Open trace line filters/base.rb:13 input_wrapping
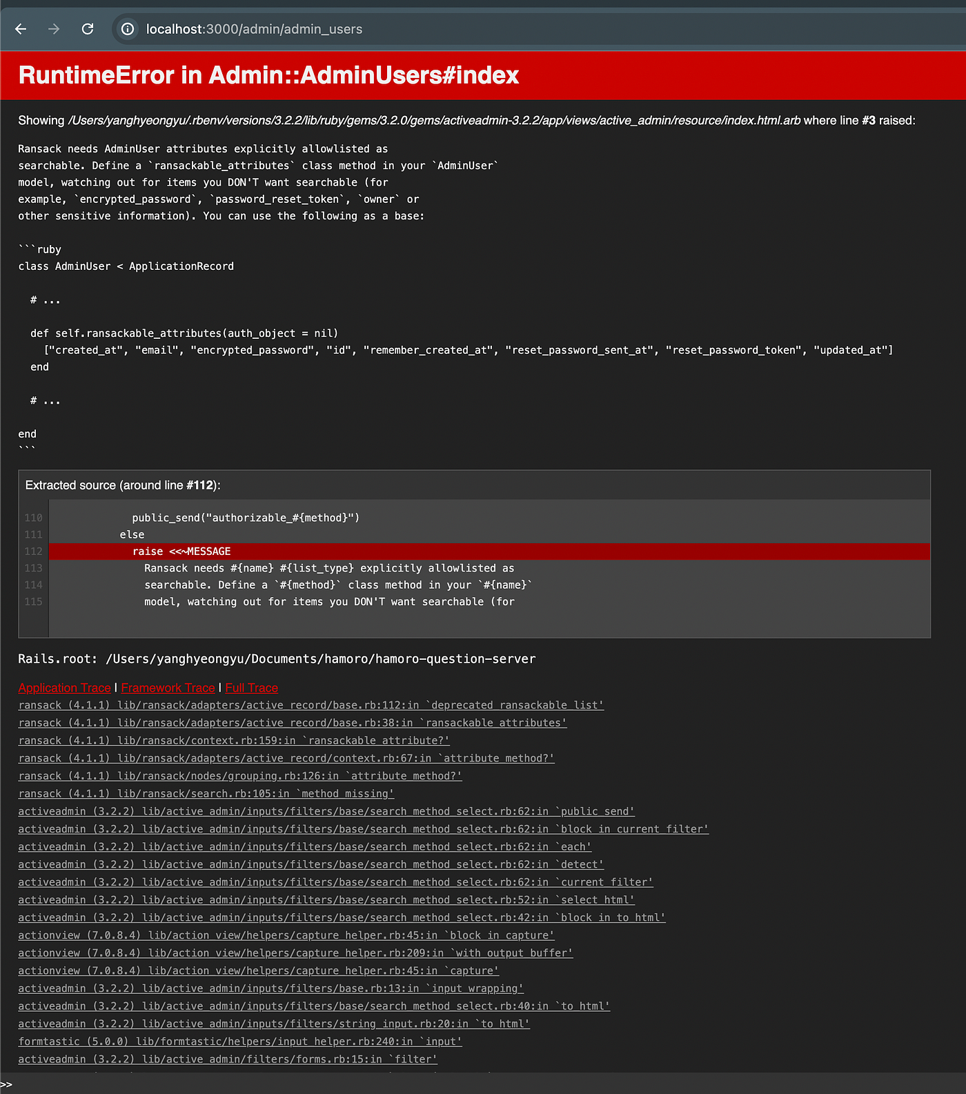 [271, 988]
